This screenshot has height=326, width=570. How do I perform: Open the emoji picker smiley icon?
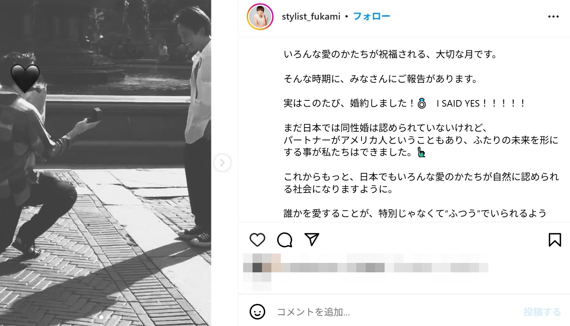click(257, 312)
